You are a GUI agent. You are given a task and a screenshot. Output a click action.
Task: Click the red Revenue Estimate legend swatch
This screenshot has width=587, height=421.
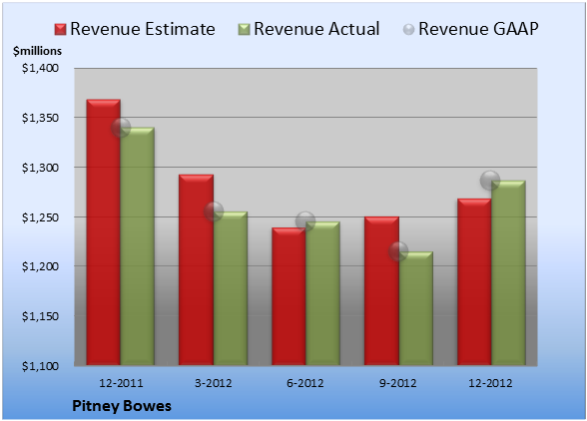60,29
